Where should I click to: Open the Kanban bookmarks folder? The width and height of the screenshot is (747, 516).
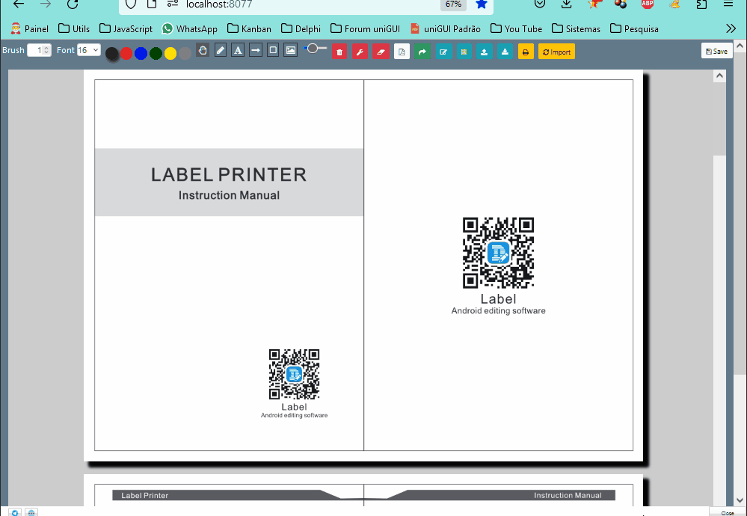point(249,28)
